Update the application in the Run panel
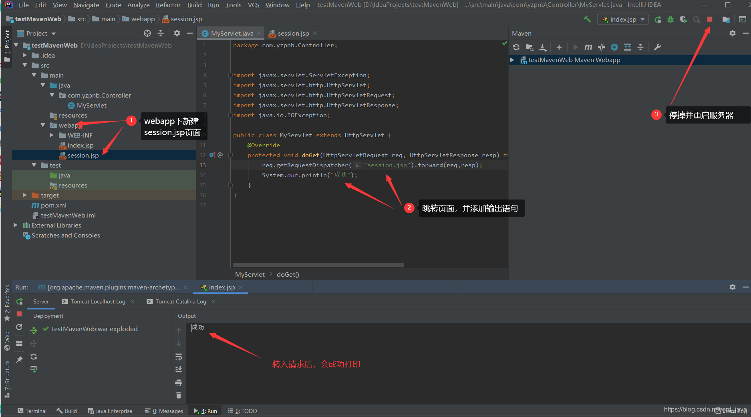The width and height of the screenshot is (751, 417). click(19, 327)
